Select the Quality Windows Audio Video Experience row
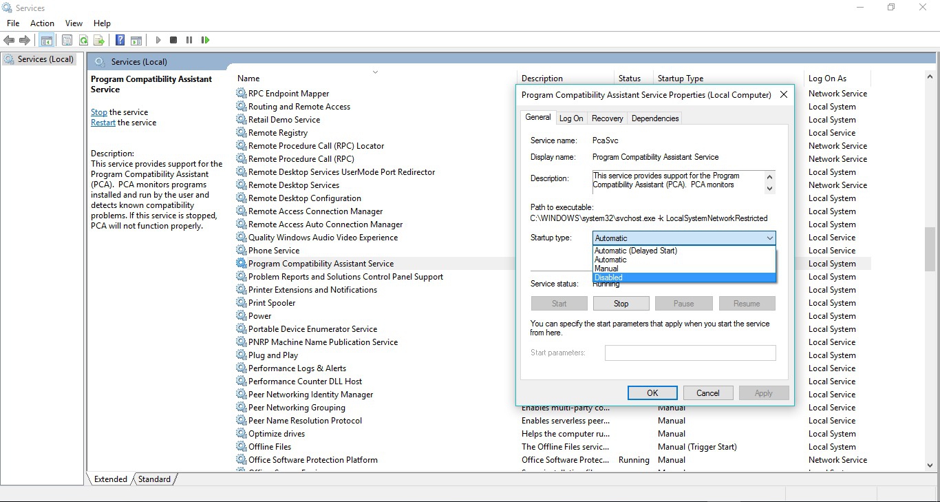This screenshot has width=940, height=502. pyautogui.click(x=323, y=238)
